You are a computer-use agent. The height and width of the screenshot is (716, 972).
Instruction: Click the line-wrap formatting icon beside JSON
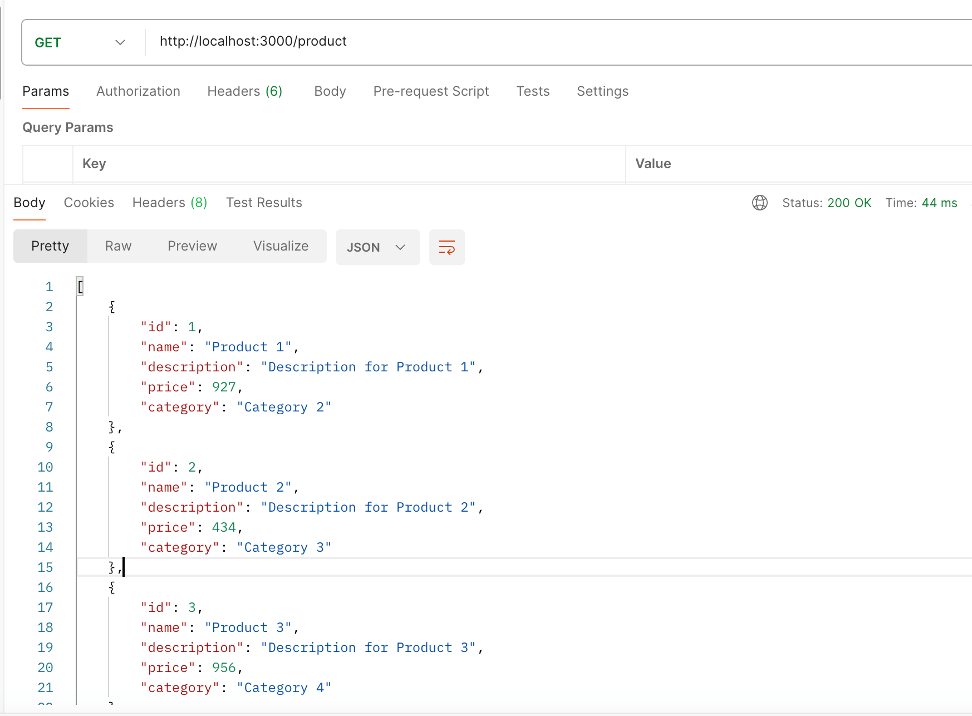coord(446,247)
